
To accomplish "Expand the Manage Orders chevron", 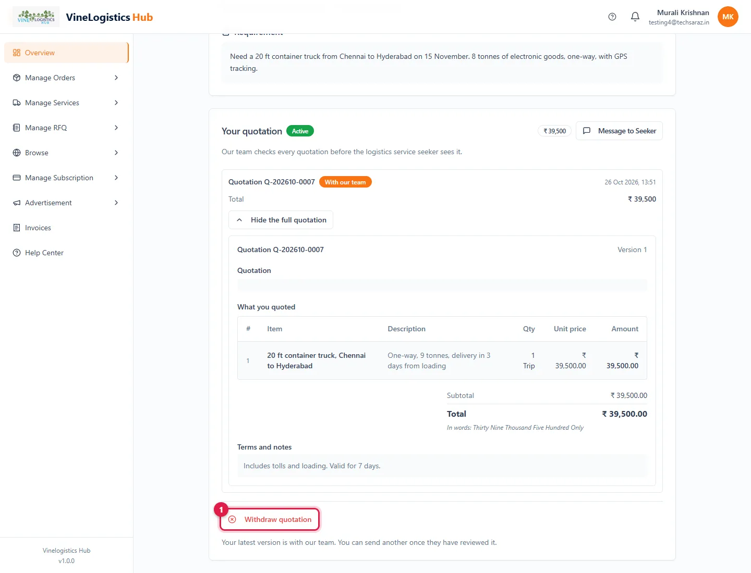I will tap(116, 78).
